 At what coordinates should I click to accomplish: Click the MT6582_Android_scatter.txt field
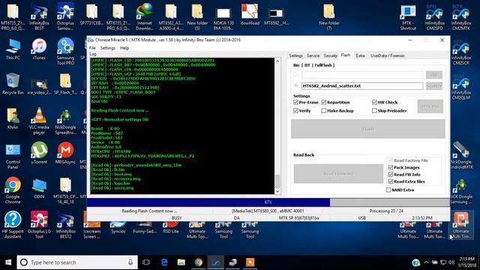point(362,86)
